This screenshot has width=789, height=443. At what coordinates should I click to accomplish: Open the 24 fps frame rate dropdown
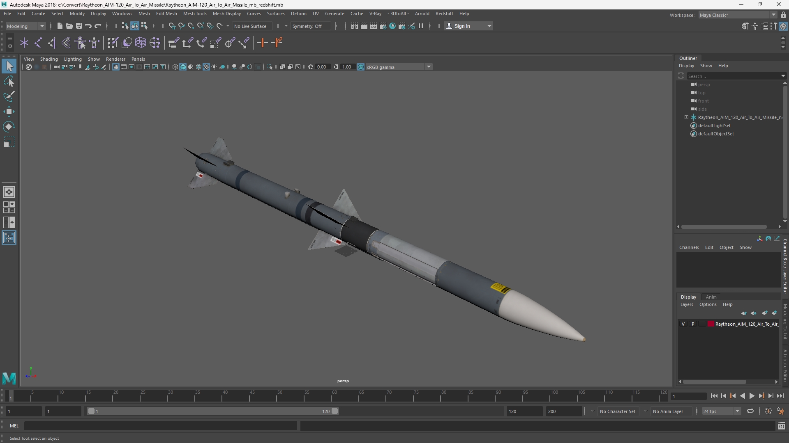point(721,411)
